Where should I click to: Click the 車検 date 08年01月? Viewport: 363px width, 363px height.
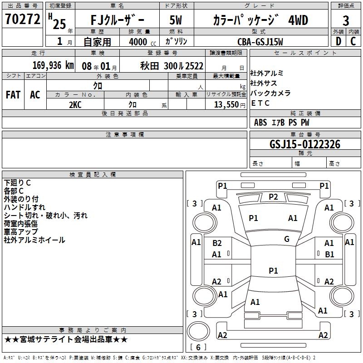pos(99,66)
